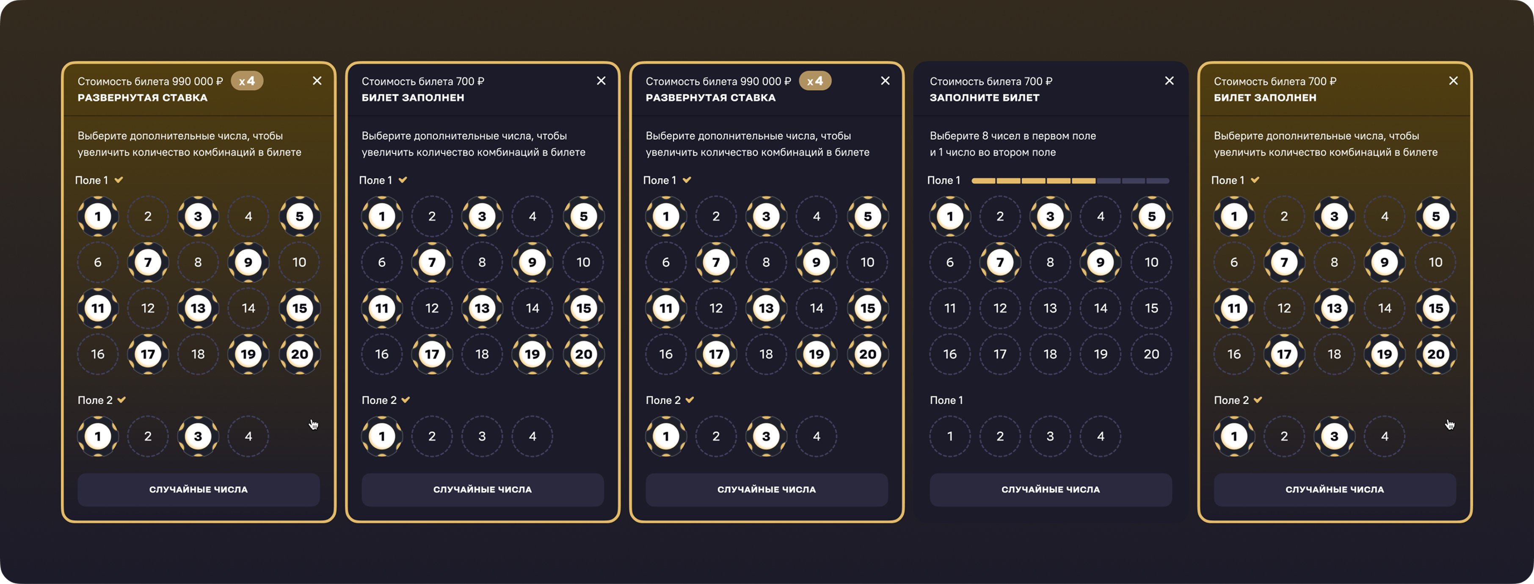Viewport: 1534px width, 584px height.
Task: Toggle number 17 on the third ticket's Поле 1
Action: tap(716, 354)
